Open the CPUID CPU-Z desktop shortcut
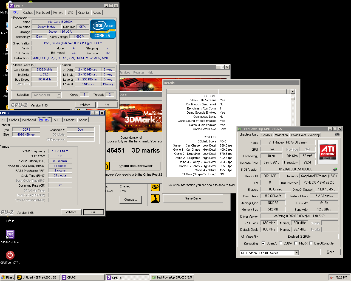This screenshot has width=351, height=281. [10, 237]
